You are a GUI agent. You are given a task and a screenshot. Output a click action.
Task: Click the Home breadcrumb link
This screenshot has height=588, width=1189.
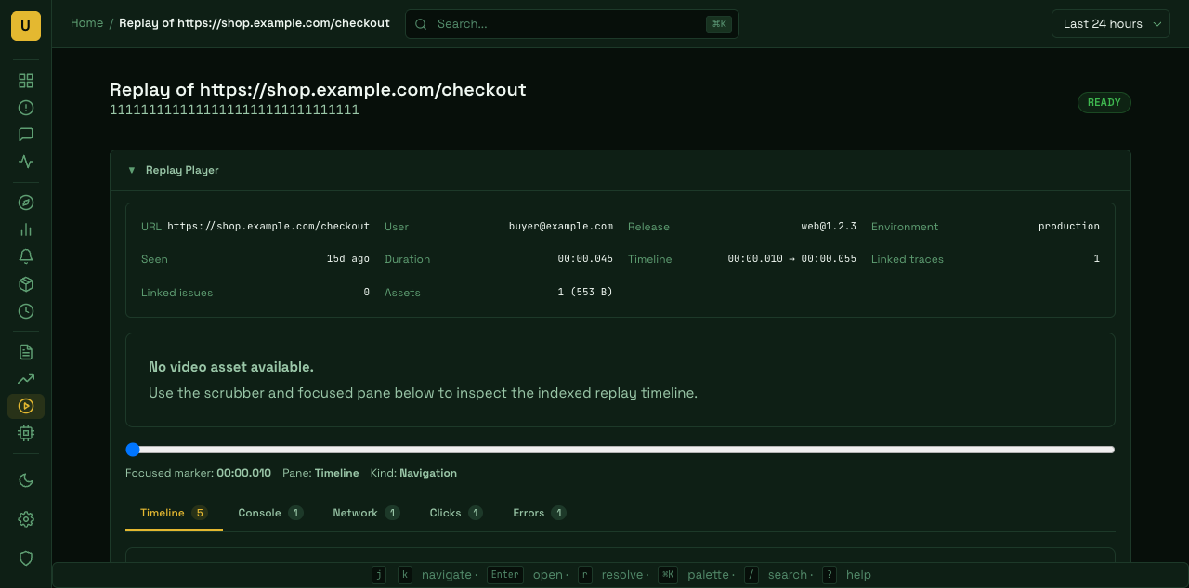pyautogui.click(x=86, y=23)
